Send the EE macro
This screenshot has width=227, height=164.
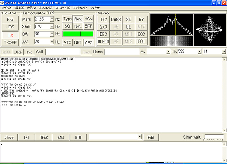click(x=128, y=27)
